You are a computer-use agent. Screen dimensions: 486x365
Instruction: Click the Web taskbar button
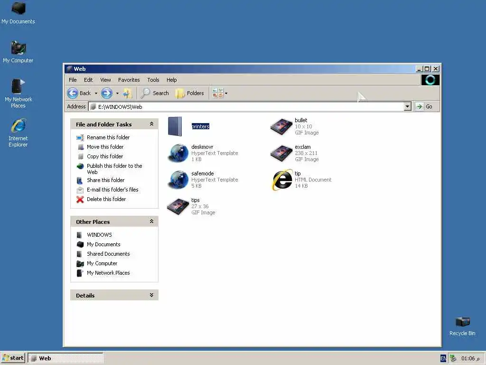pyautogui.click(x=65, y=358)
